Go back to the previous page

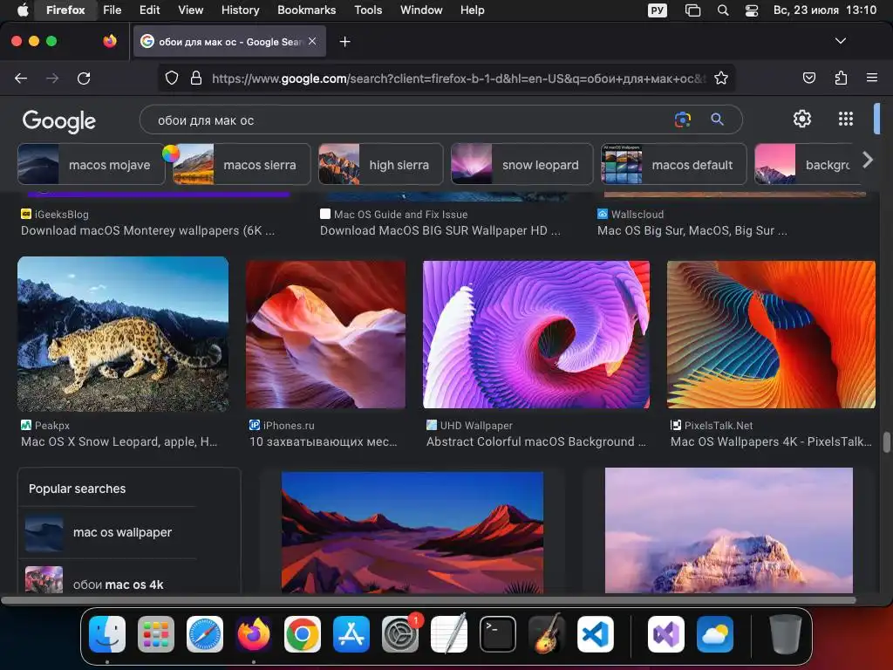[x=21, y=78]
